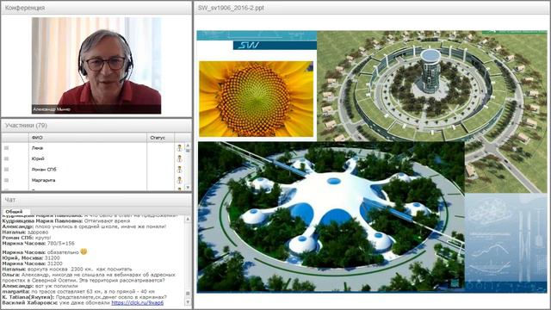
Task: Click the presenter name caption on the video
Action: [52, 109]
